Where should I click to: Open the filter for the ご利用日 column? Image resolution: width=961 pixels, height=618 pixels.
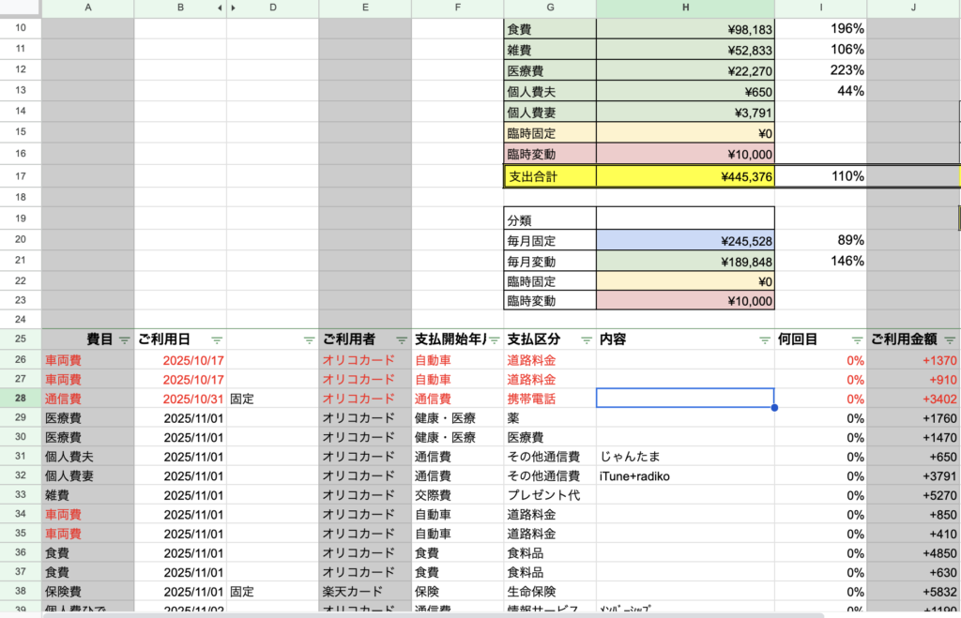217,339
